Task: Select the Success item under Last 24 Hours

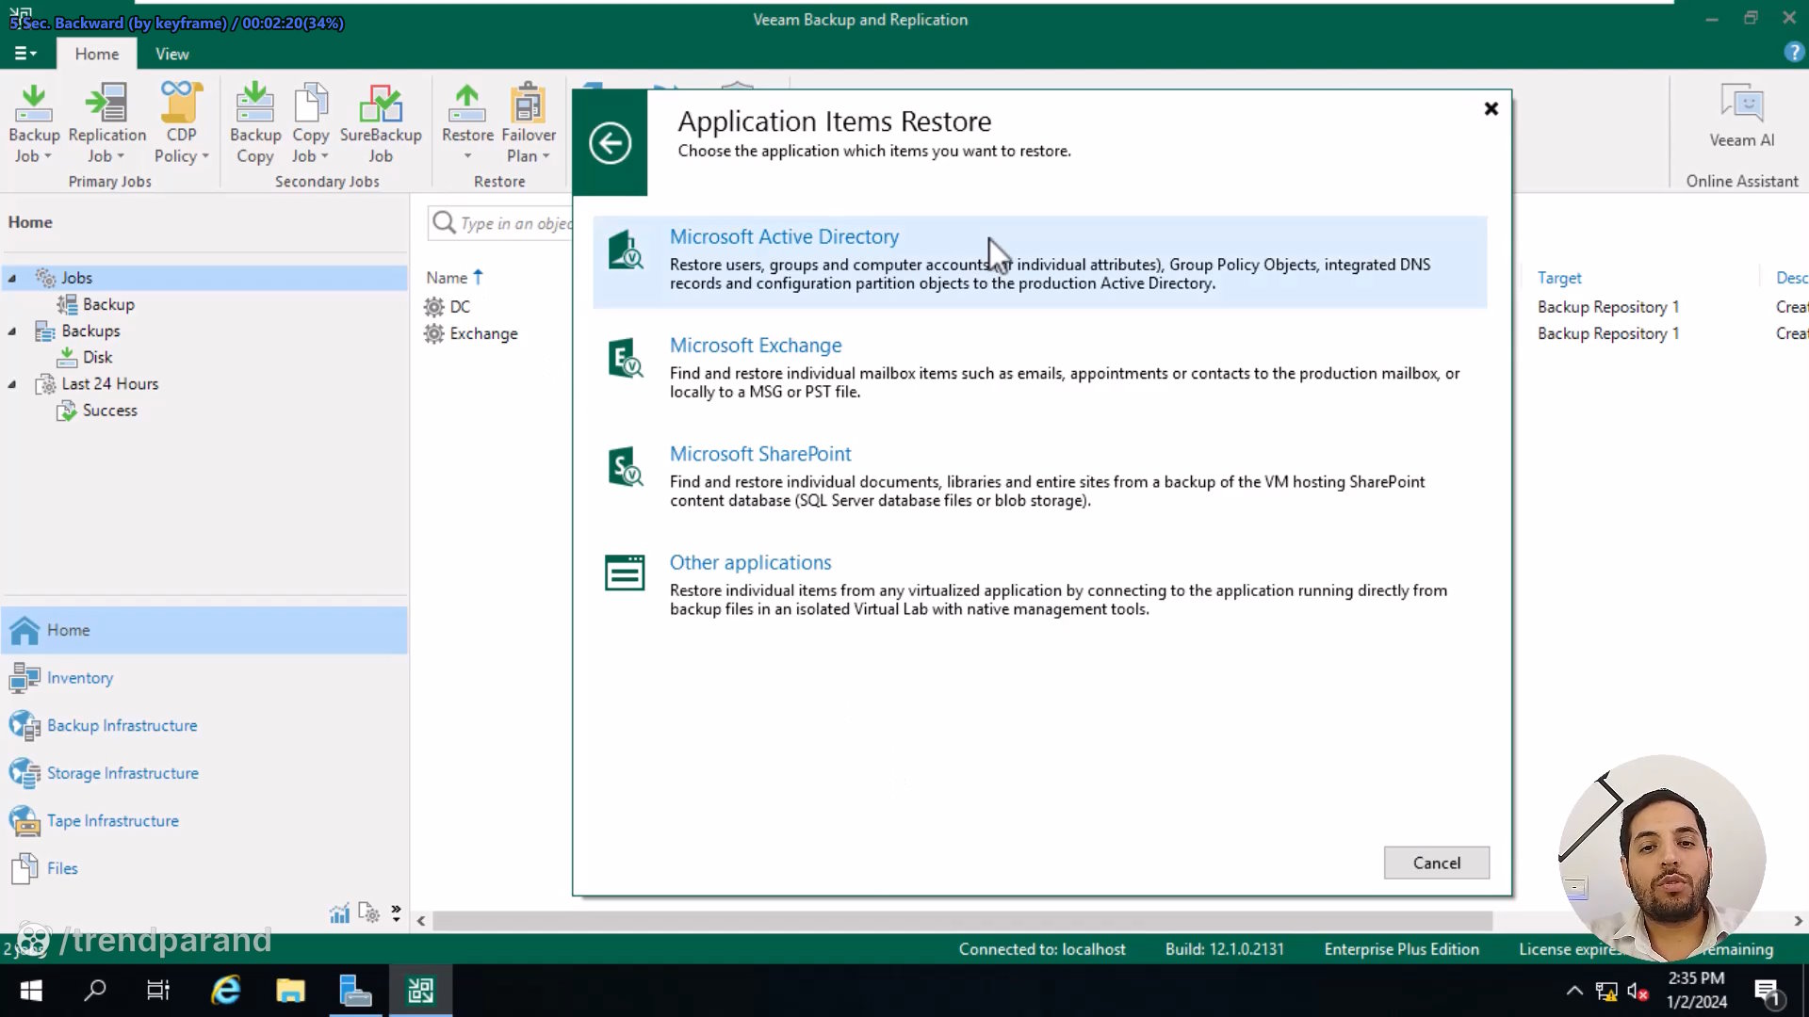Action: point(109,411)
